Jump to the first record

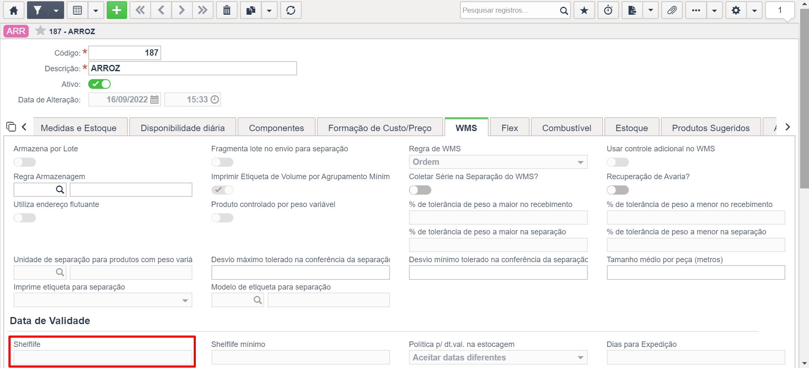point(140,11)
